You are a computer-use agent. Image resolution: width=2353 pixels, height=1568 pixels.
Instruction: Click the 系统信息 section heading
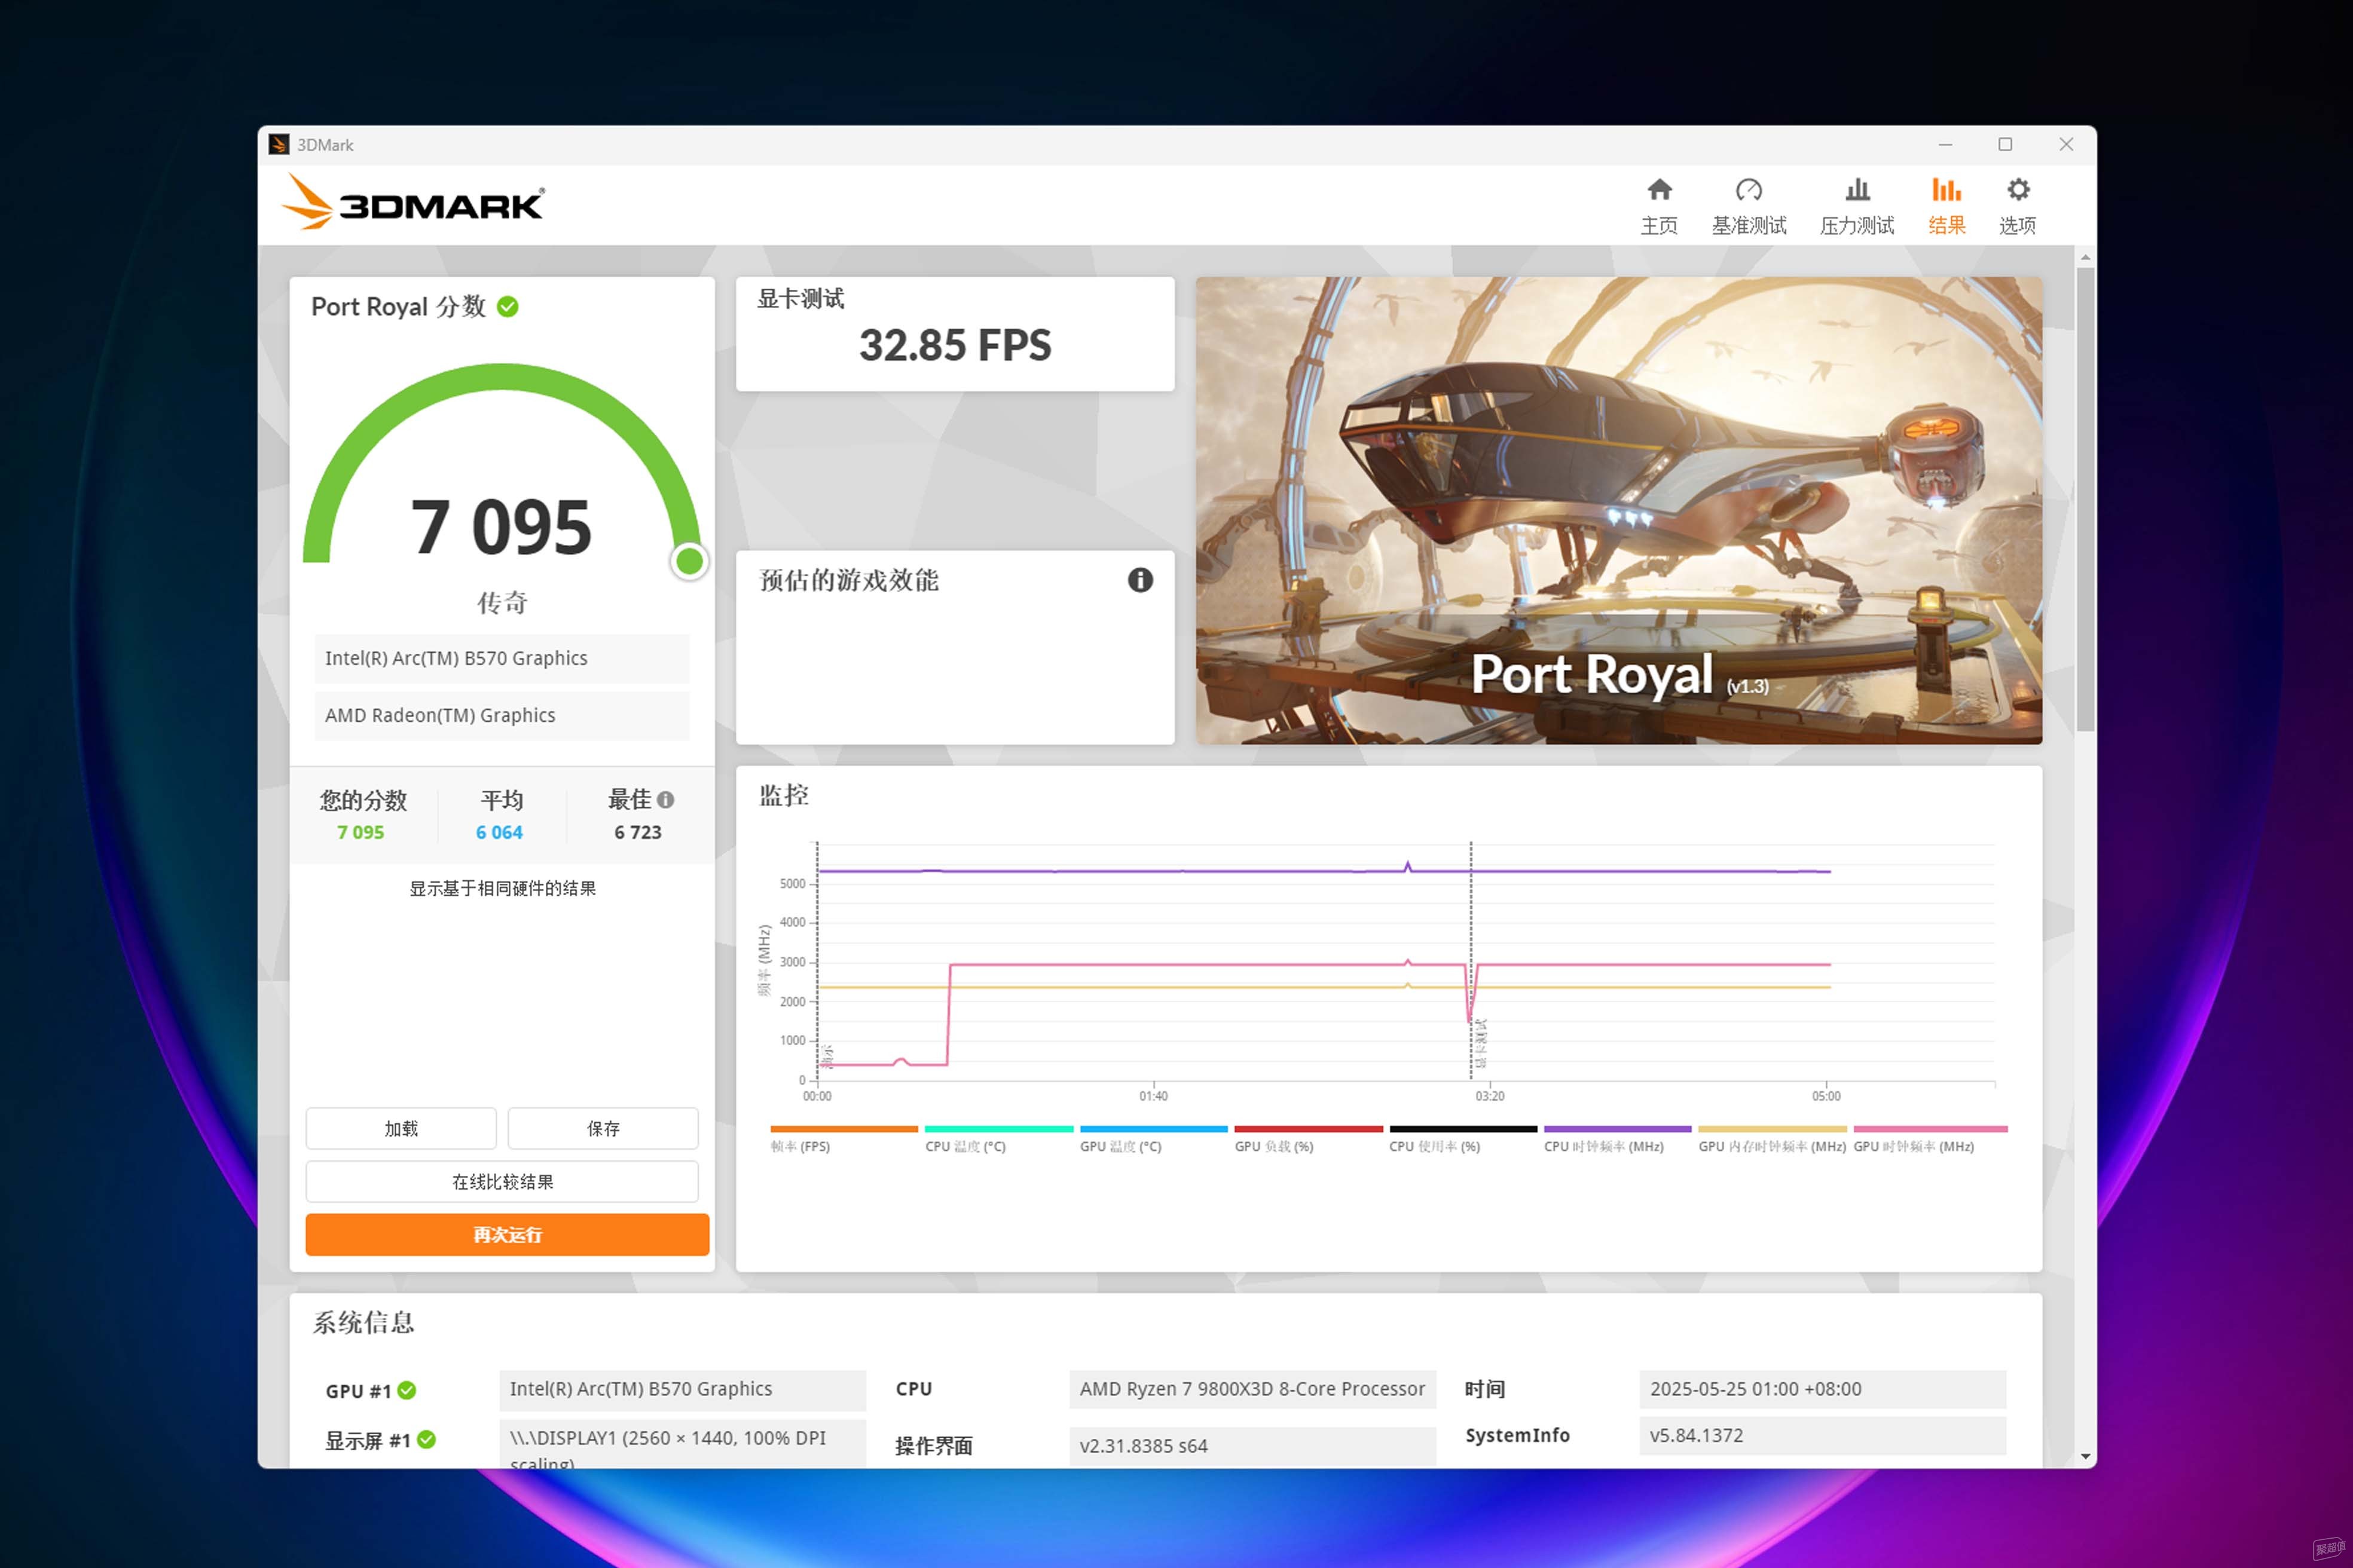[363, 1322]
